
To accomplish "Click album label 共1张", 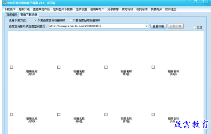I will pos(32,74).
